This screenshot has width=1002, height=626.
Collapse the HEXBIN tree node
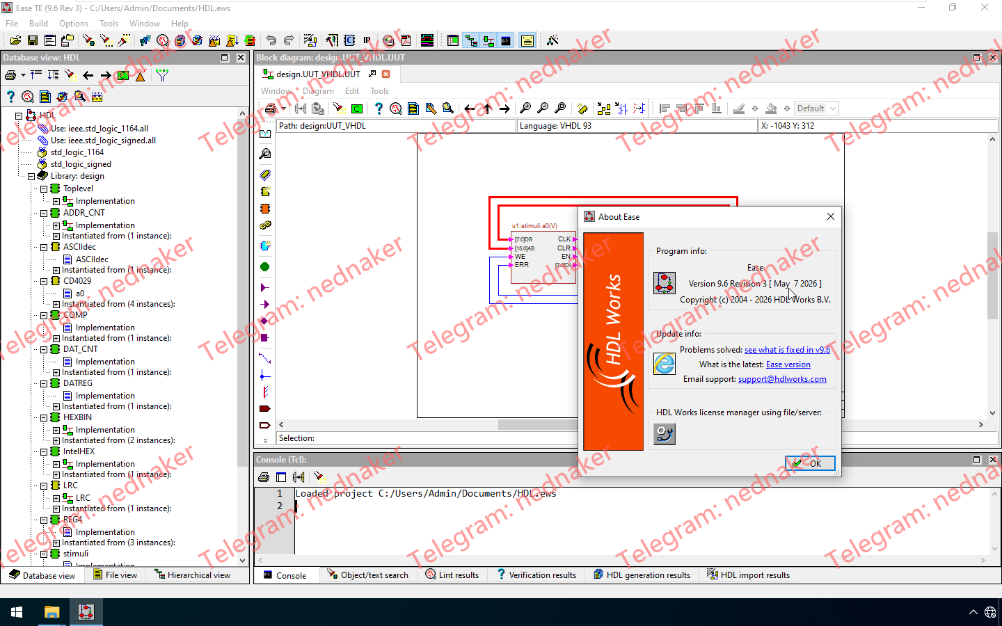pyautogui.click(x=44, y=418)
